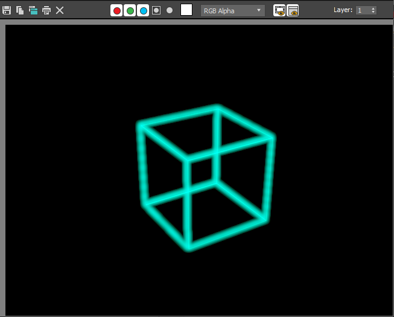Clone the rendered frame window

[x=33, y=10]
